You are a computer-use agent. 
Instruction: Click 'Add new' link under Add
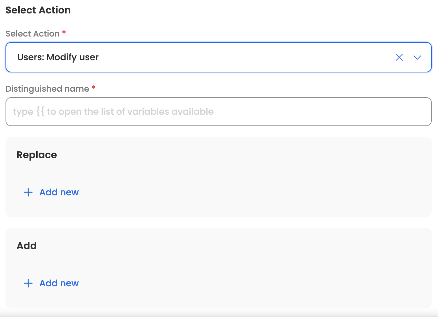click(x=59, y=283)
